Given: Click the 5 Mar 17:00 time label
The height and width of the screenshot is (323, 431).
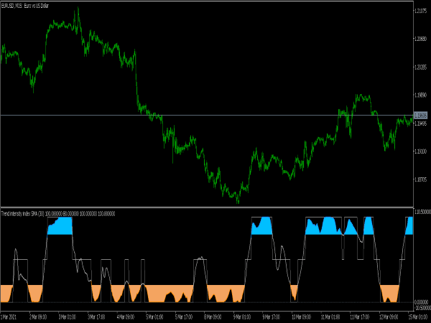Looking at the screenshot, I should click(x=184, y=317).
